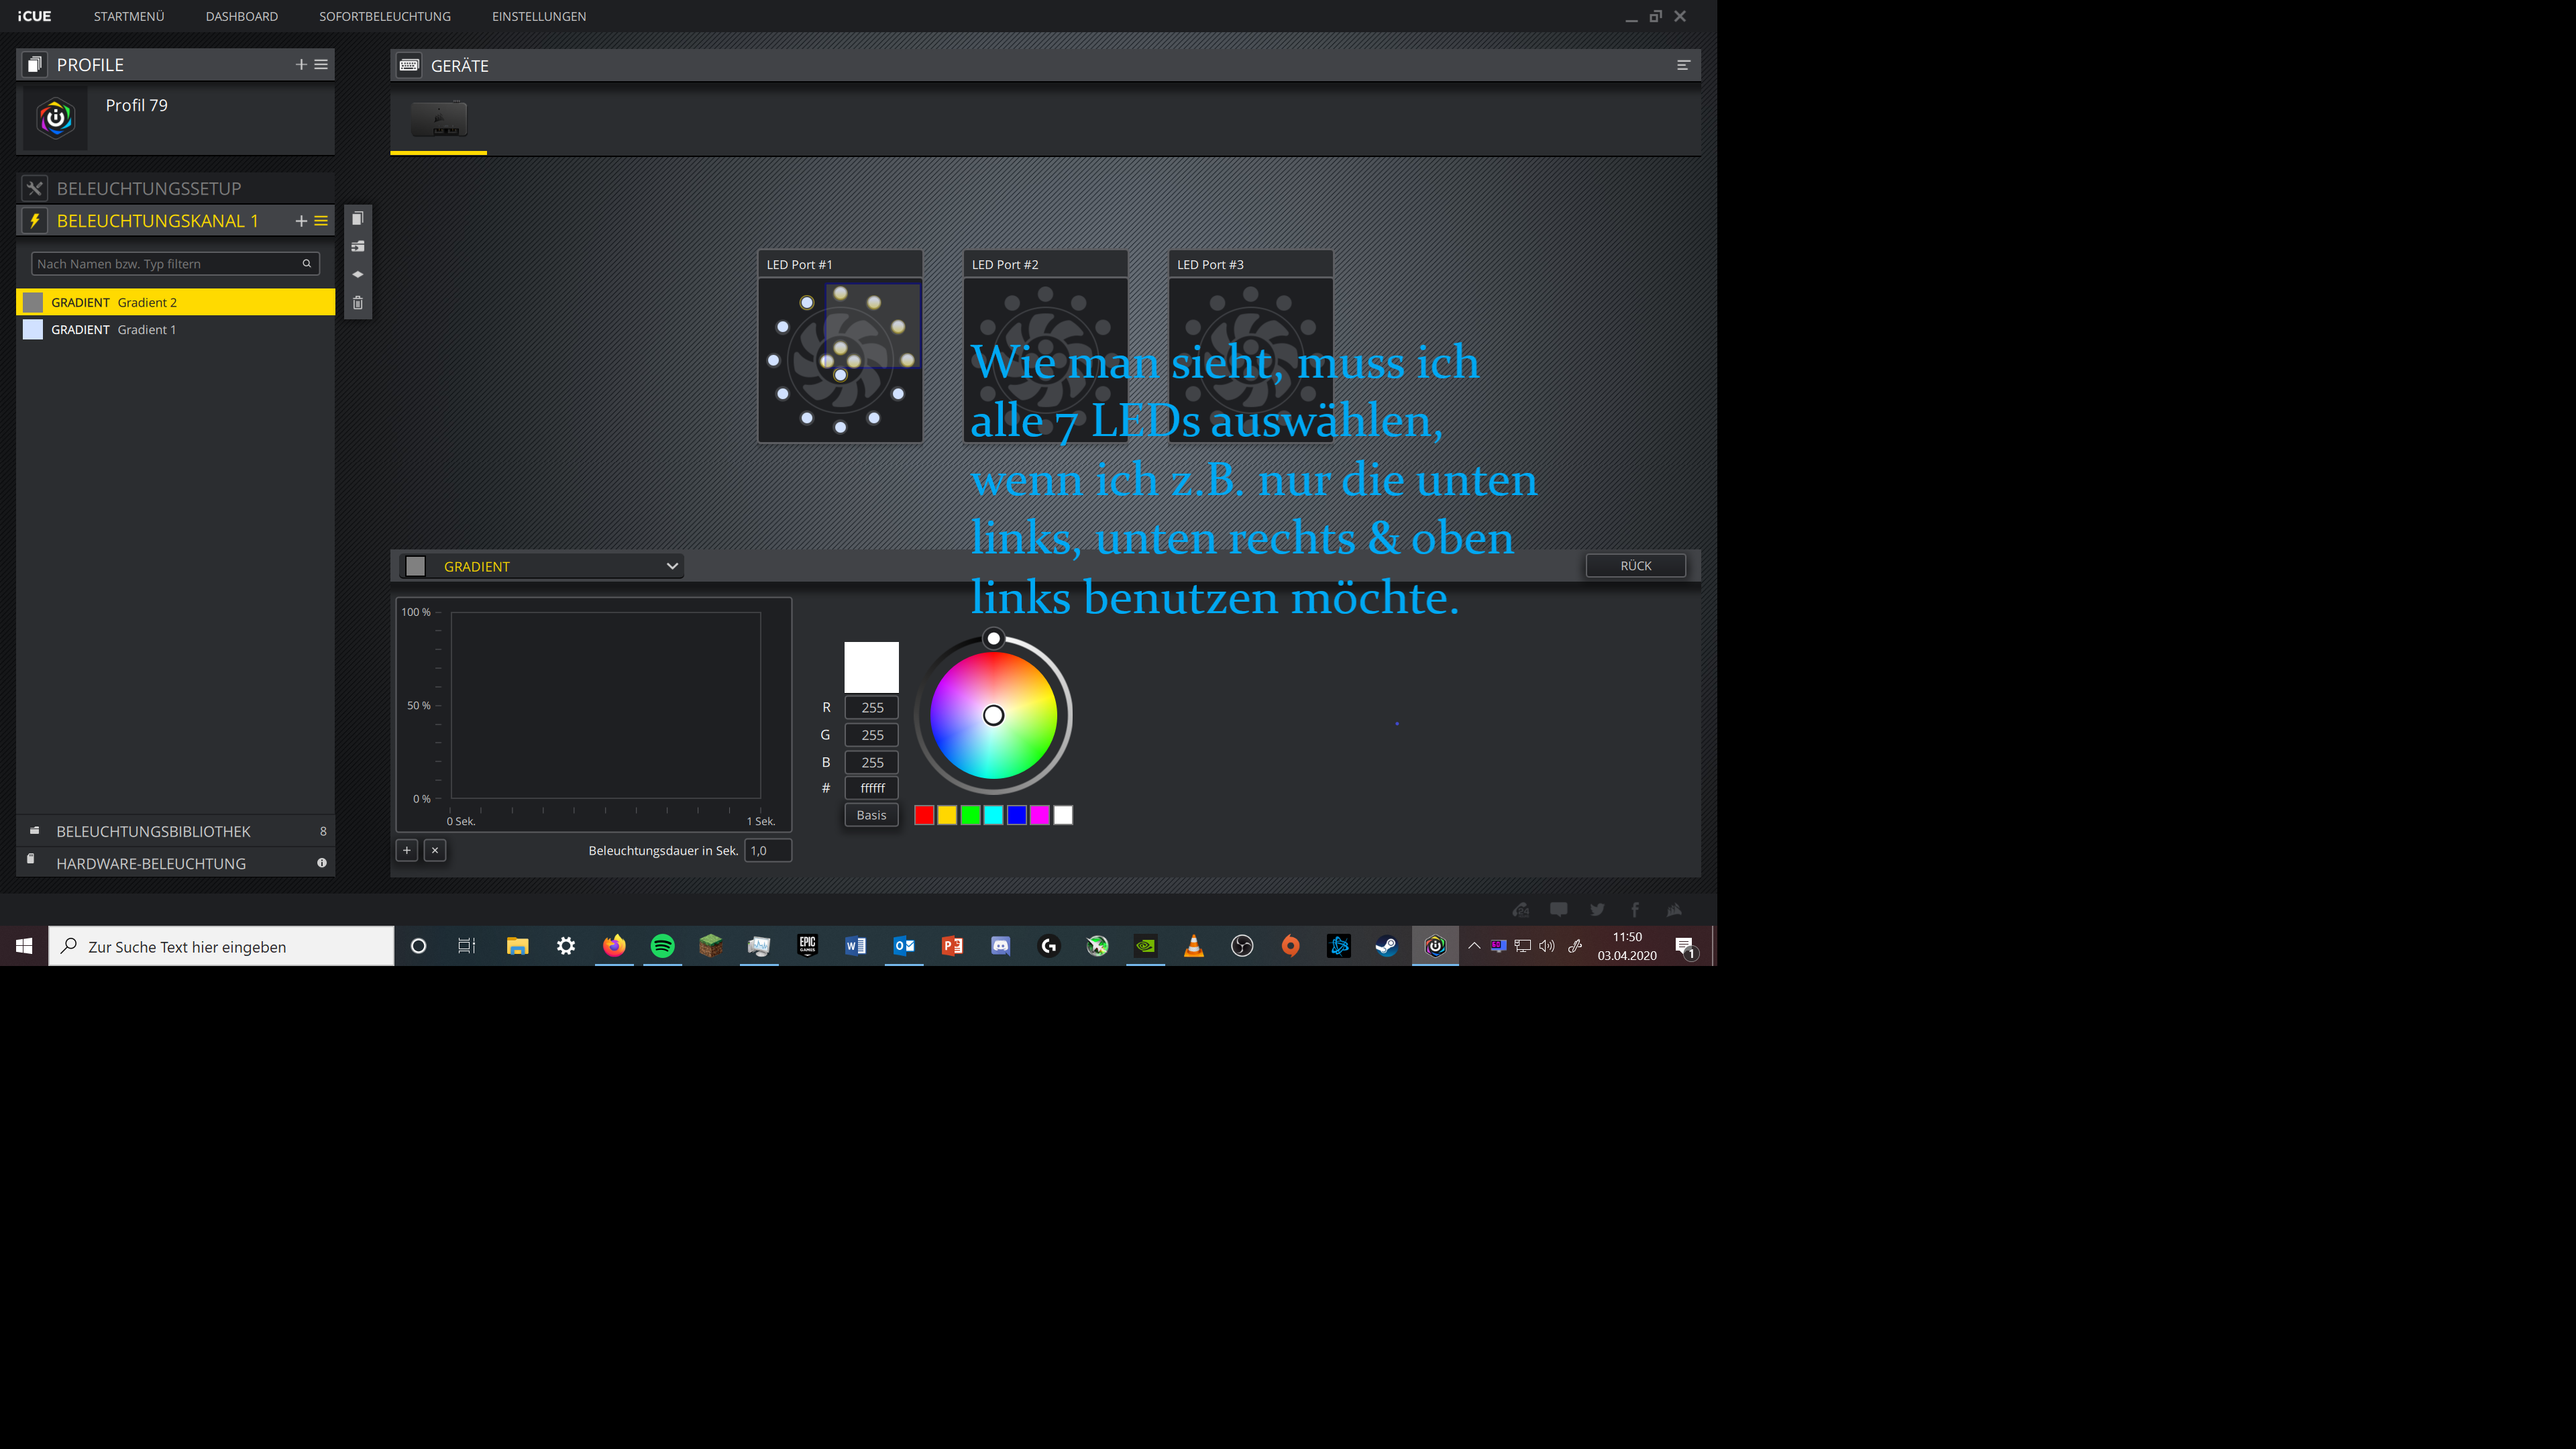Click the RÜCK button
Viewport: 2576px width, 1449px height.
tap(1635, 566)
